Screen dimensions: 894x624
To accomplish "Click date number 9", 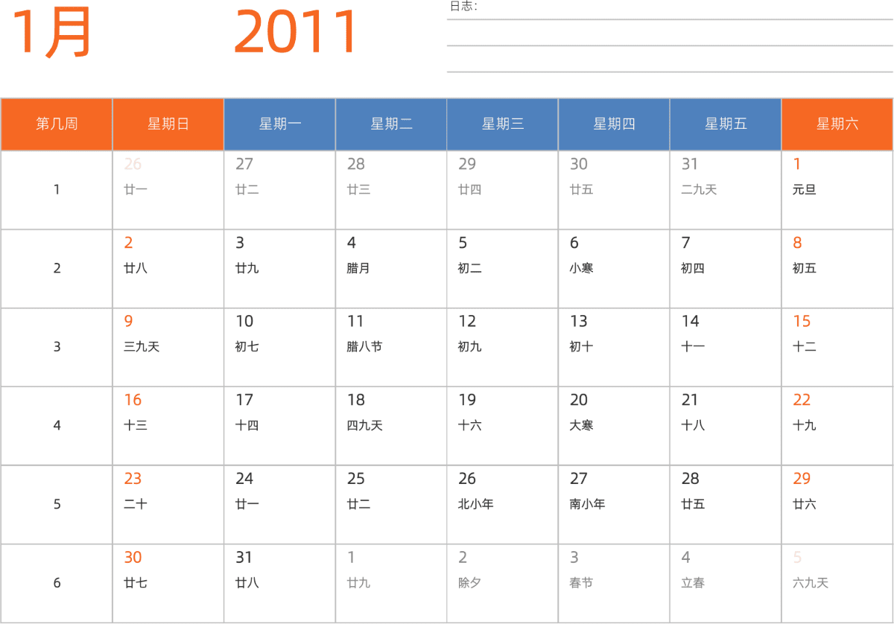I will point(128,322).
